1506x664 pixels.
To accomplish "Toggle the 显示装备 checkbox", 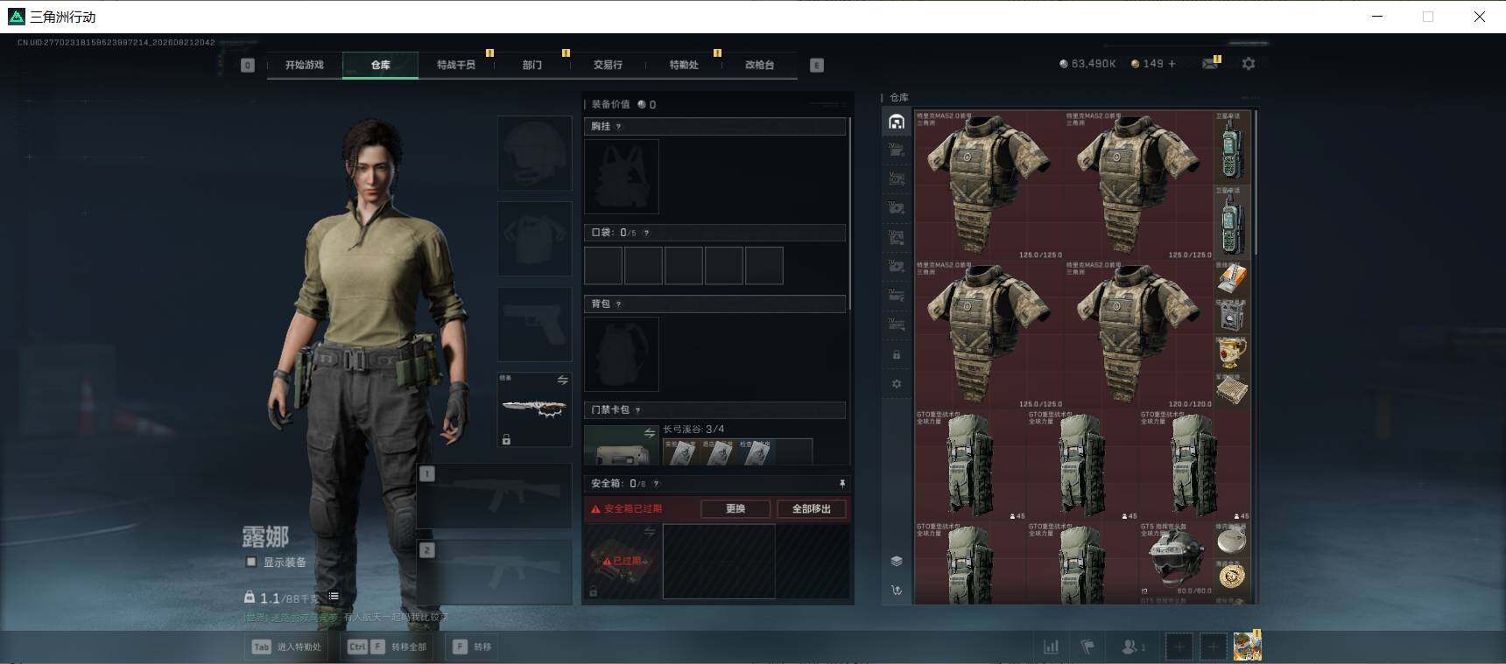I will [x=251, y=563].
